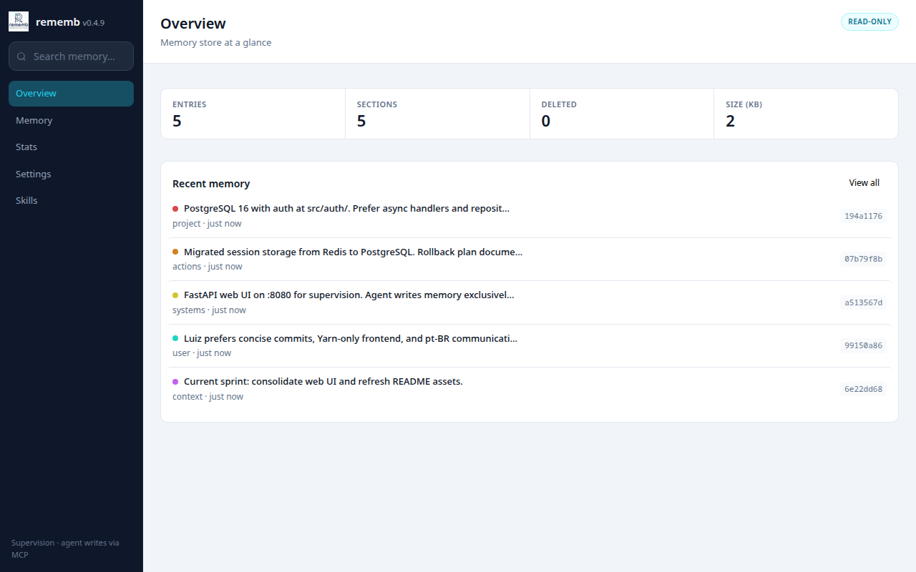The width and height of the screenshot is (916, 572).
Task: Open the Settings sidebar item
Action: [x=71, y=174]
